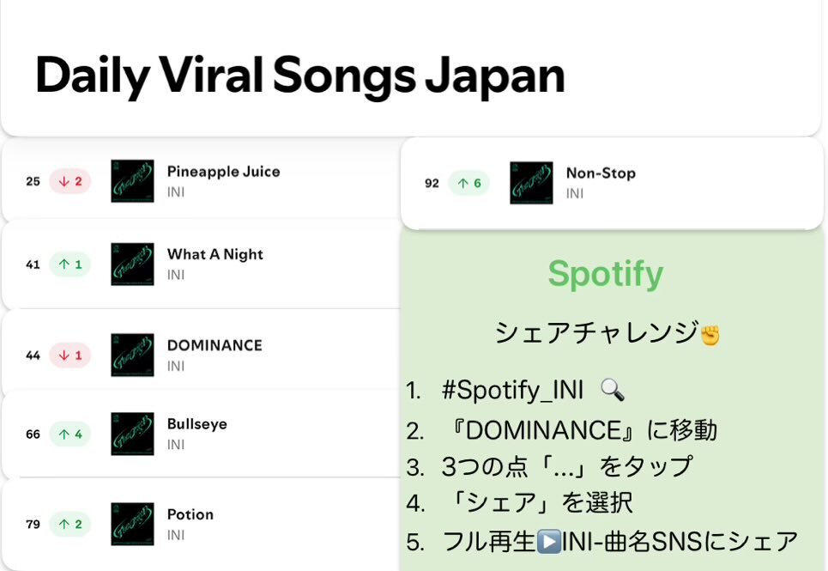Open the Bullseye album cover thumbnail

132,434
